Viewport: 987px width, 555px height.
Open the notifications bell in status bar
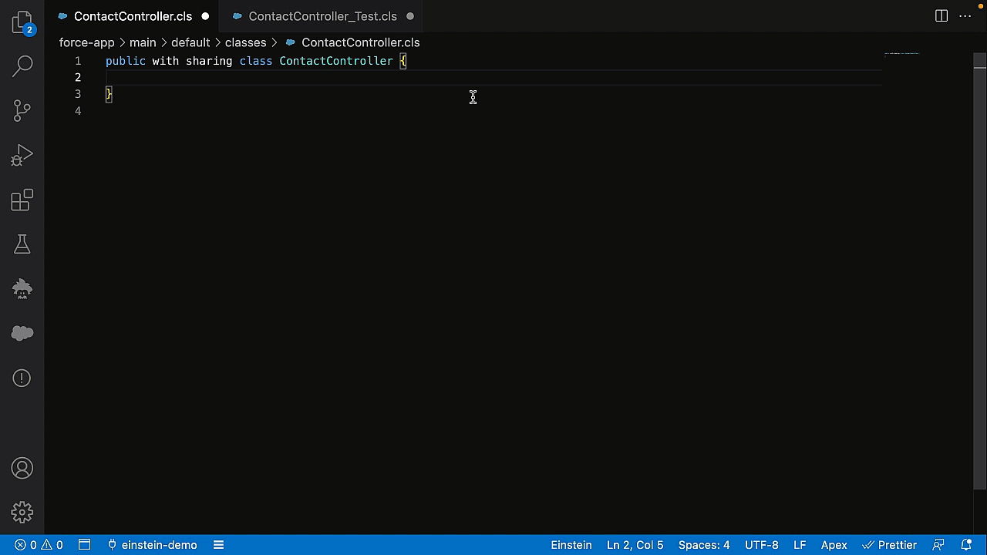pyautogui.click(x=966, y=545)
